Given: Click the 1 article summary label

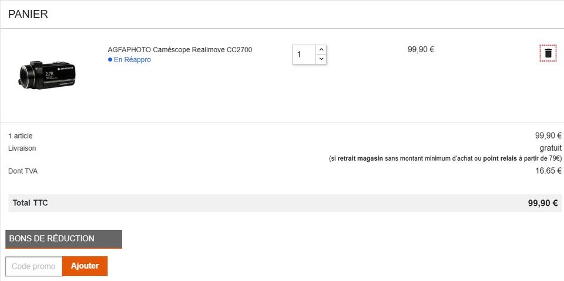Looking at the screenshot, I should 20,136.
